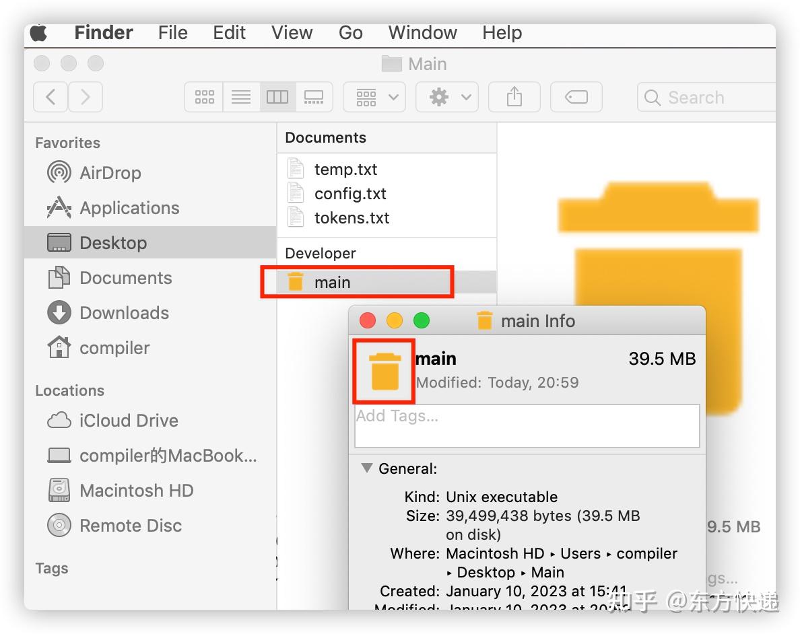Click the Tags sidebar heading
The image size is (800, 634).
(x=52, y=569)
